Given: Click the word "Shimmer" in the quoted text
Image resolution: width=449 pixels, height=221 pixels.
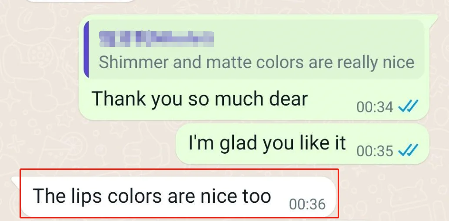Looking at the screenshot, I should click(134, 63).
